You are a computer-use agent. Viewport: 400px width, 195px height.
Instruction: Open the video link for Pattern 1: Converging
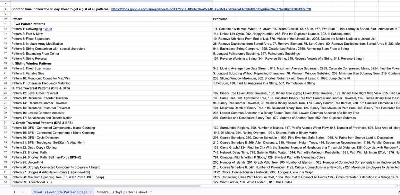[48, 29]
